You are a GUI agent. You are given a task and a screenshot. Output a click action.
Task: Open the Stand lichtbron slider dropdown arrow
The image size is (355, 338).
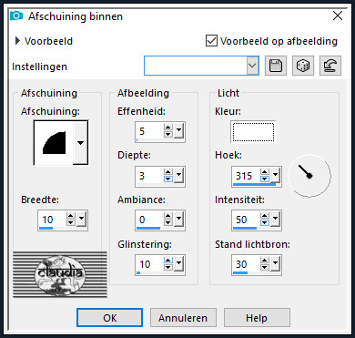[275, 263]
